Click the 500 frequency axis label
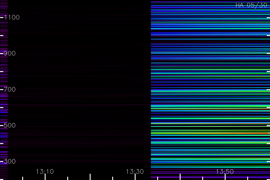270x180 pixels. point(10,125)
